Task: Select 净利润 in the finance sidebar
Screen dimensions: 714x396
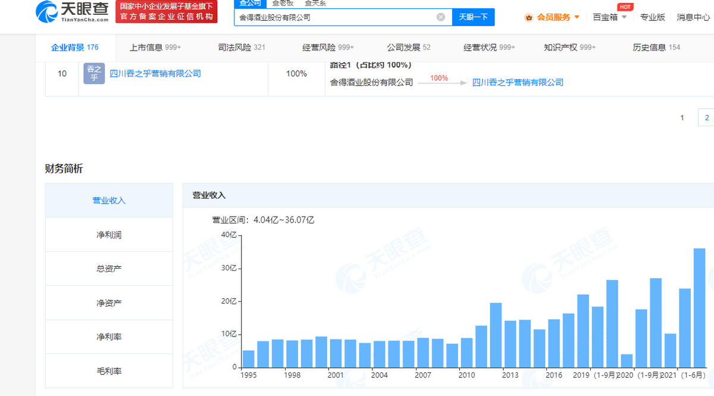Action: click(x=109, y=235)
